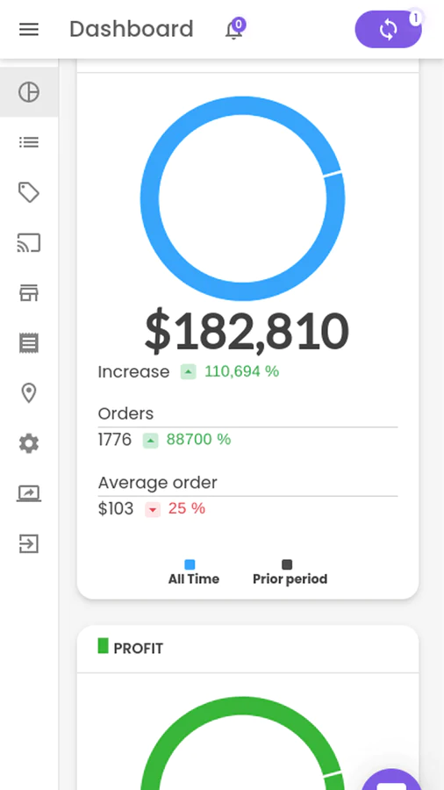
Task: Click the $103 average order value
Action: [x=116, y=509]
